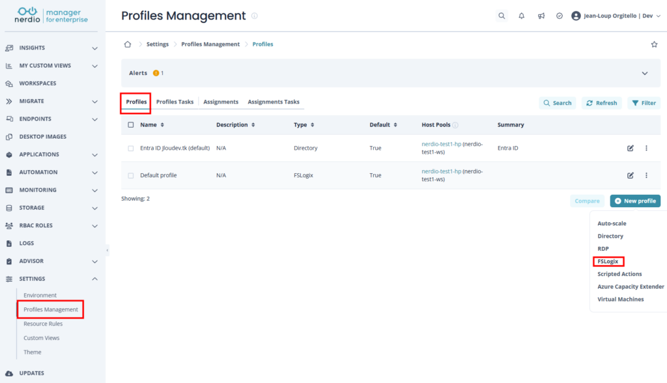Open Desktop Images in the sidebar
The height and width of the screenshot is (383, 667).
coord(42,137)
